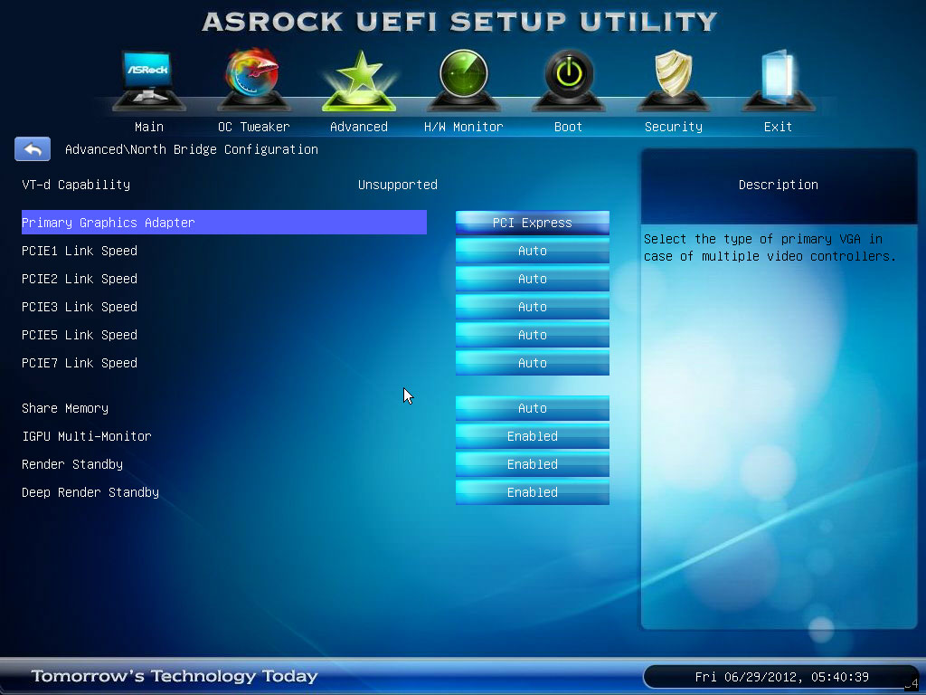This screenshot has height=695, width=926.
Task: Select the Advanced green star icon
Action: (x=358, y=81)
